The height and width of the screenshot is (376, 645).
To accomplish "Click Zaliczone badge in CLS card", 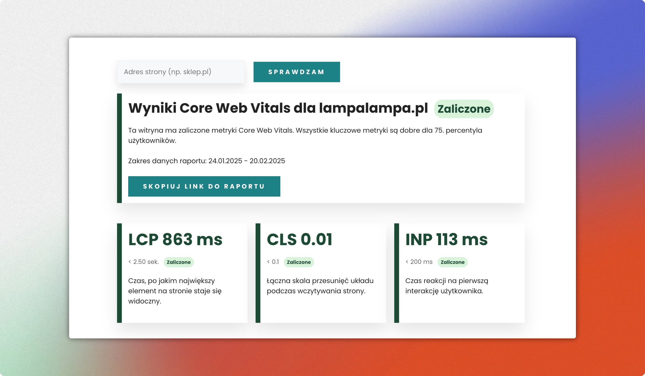I will (x=299, y=262).
